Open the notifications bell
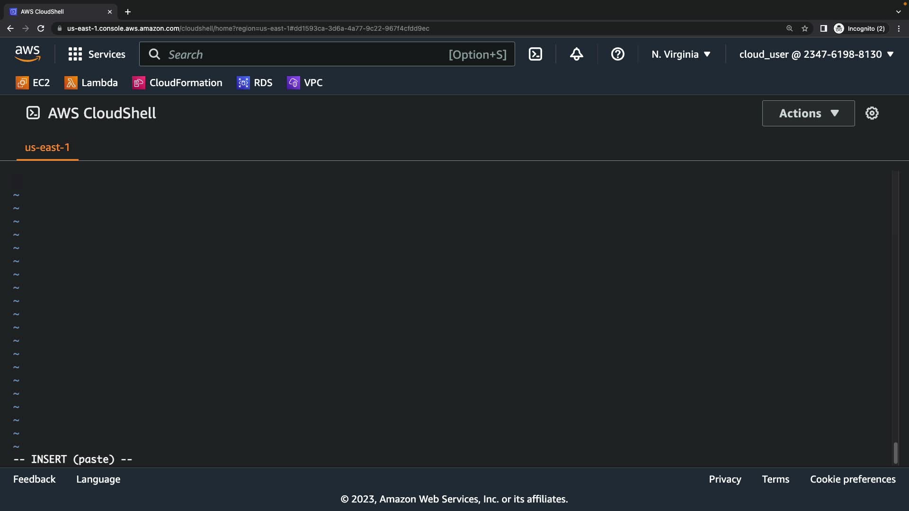This screenshot has width=909, height=511. point(576,54)
